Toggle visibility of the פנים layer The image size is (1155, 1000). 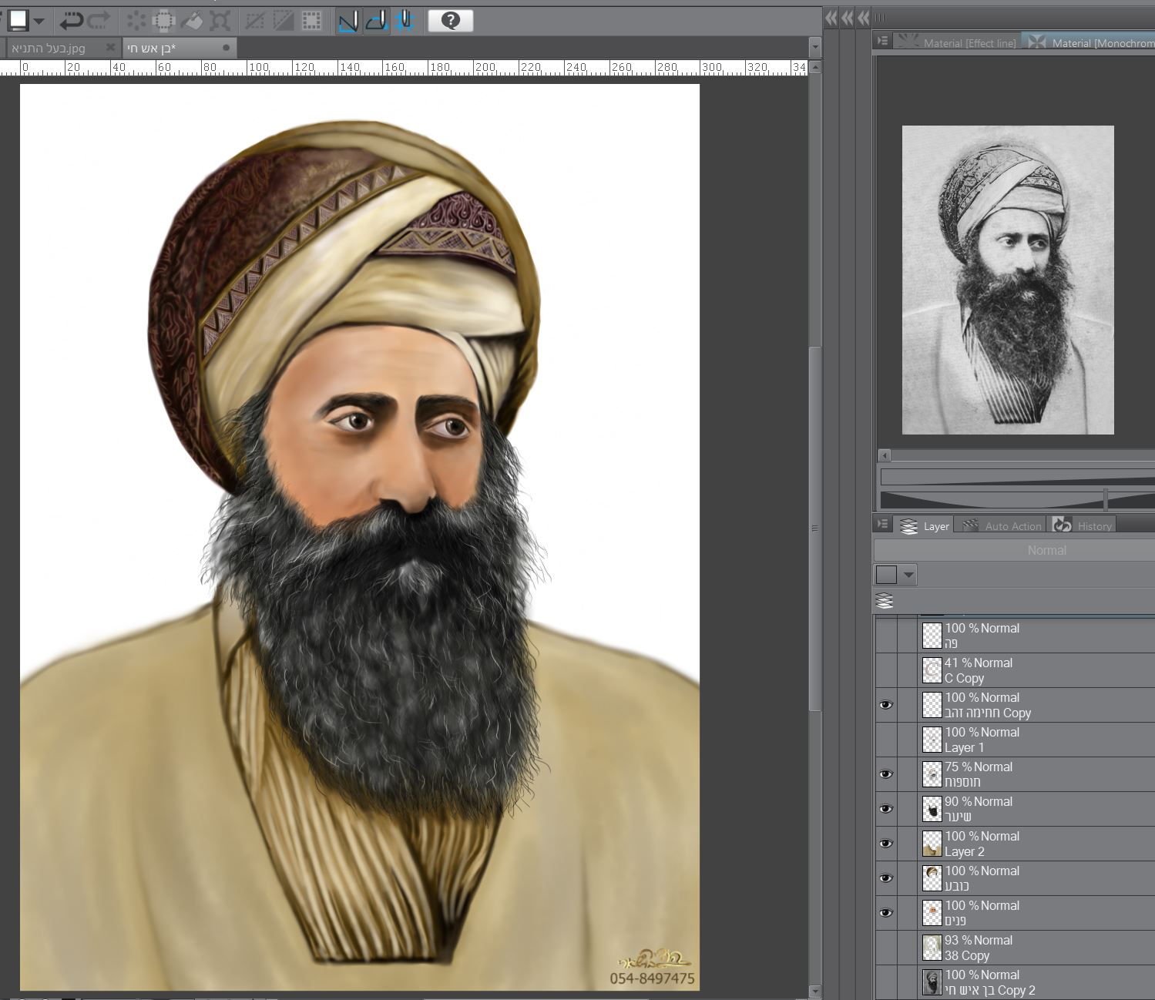[x=886, y=913]
